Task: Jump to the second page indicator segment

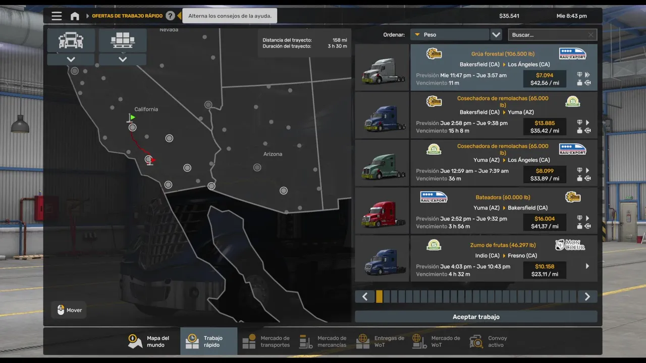Action: 387,297
